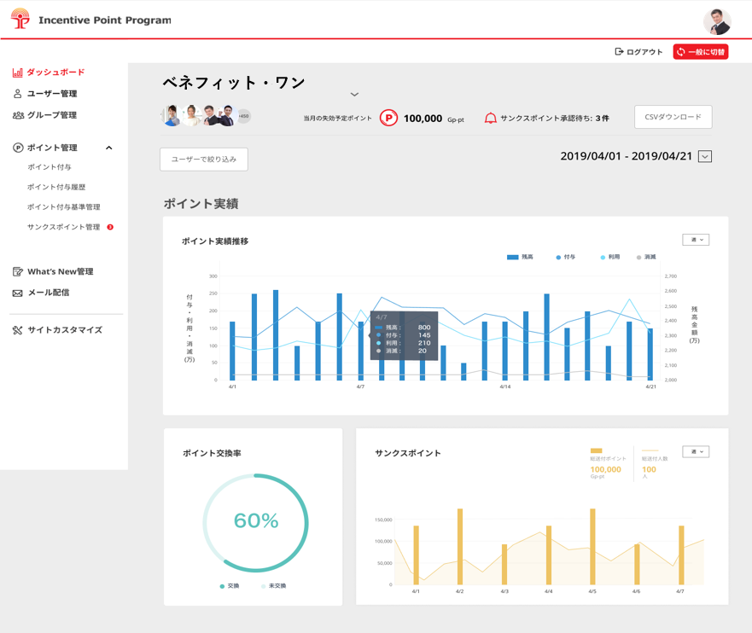Select What's New管理 in the sidebar

tap(60, 272)
